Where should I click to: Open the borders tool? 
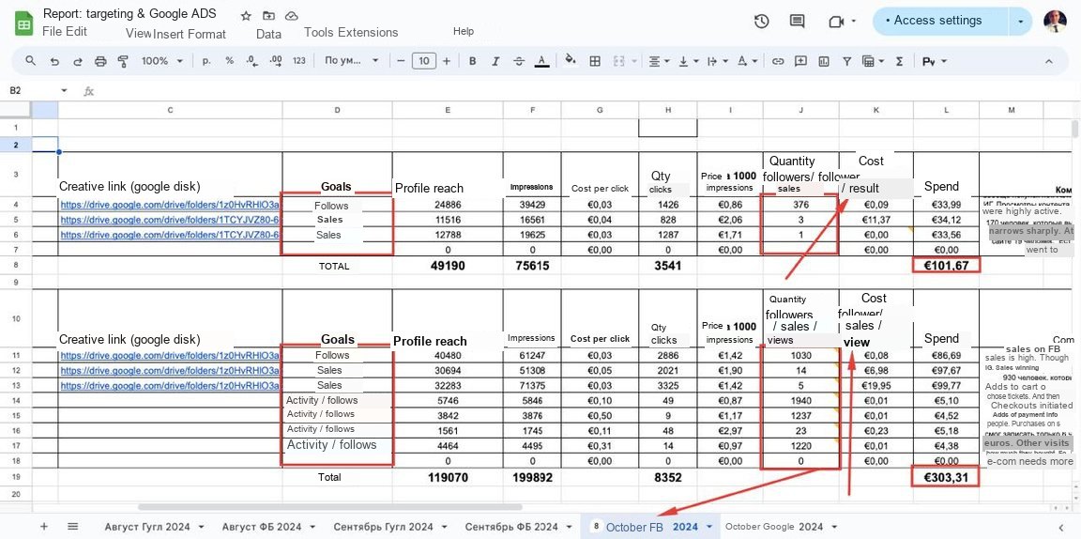[595, 61]
